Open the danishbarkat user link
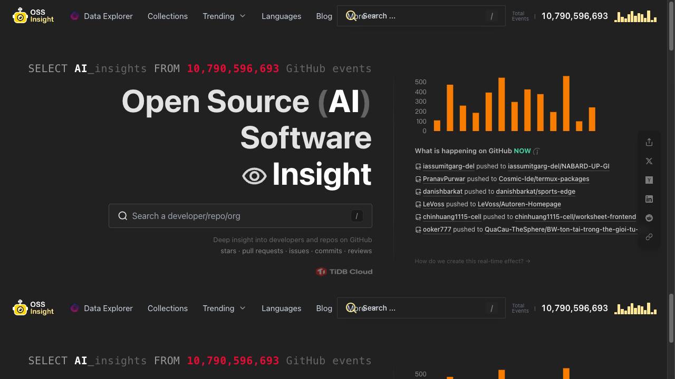 442,192
